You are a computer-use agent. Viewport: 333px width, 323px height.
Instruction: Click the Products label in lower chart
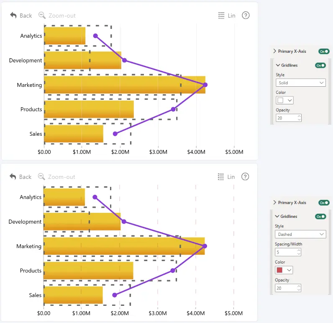[x=31, y=271]
